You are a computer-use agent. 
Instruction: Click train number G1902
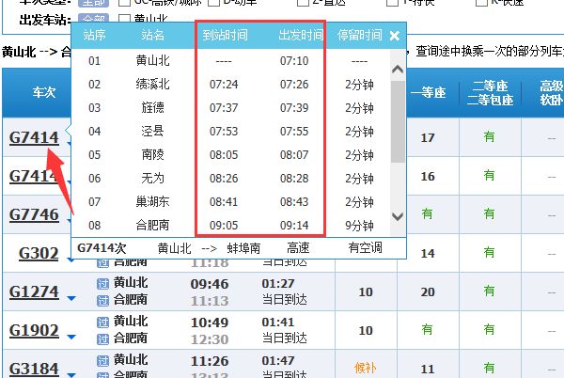tap(34, 330)
